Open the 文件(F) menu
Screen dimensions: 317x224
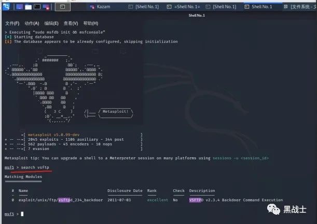tap(12, 23)
